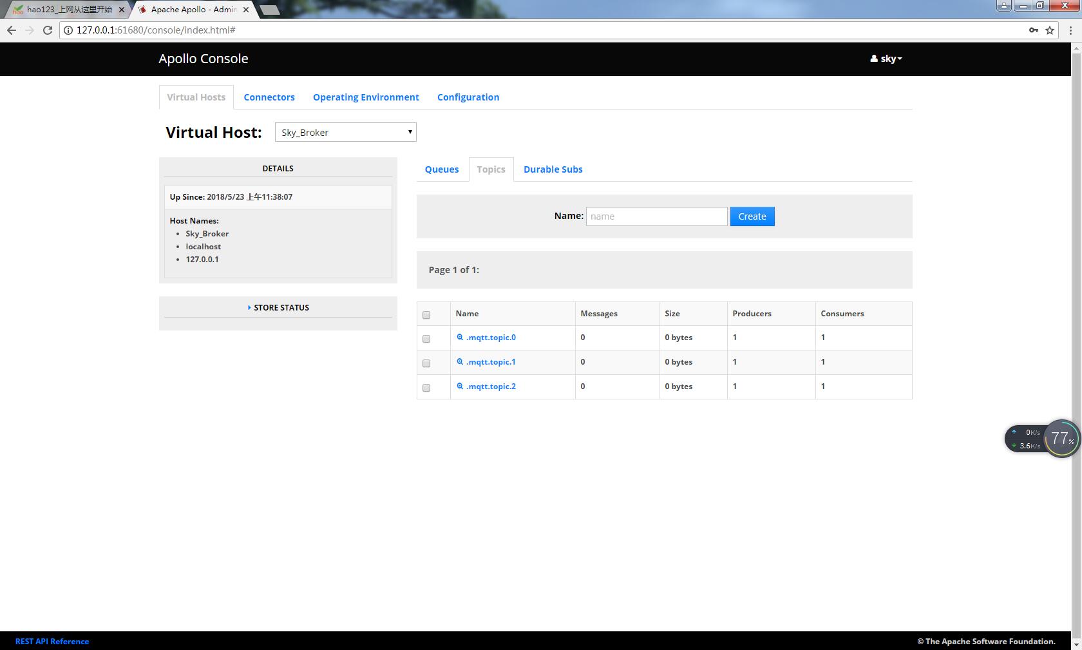Click the localhost host name entry
Screen dimensions: 1082x650
[204, 246]
